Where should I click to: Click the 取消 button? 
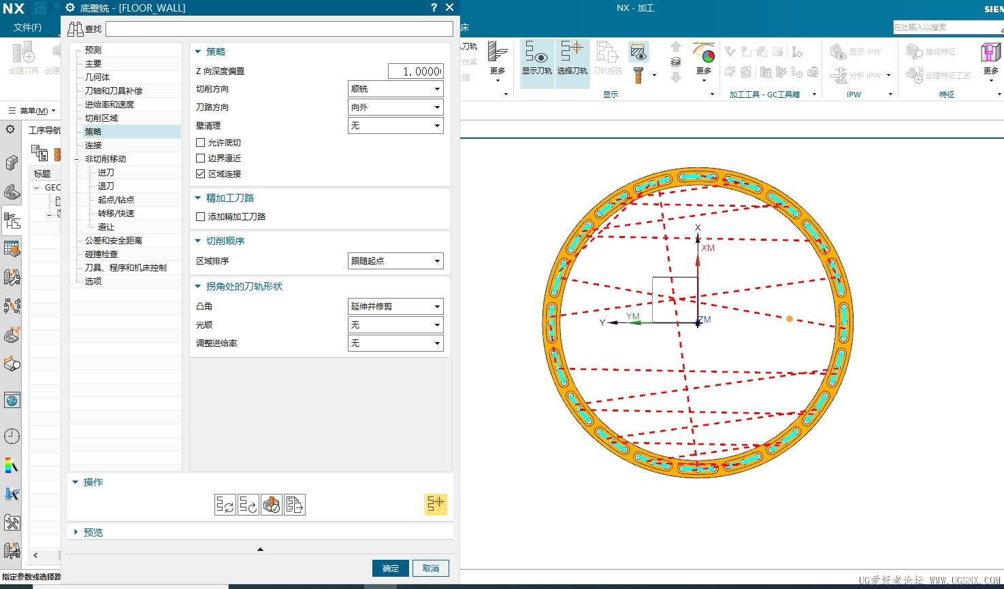[x=431, y=569]
